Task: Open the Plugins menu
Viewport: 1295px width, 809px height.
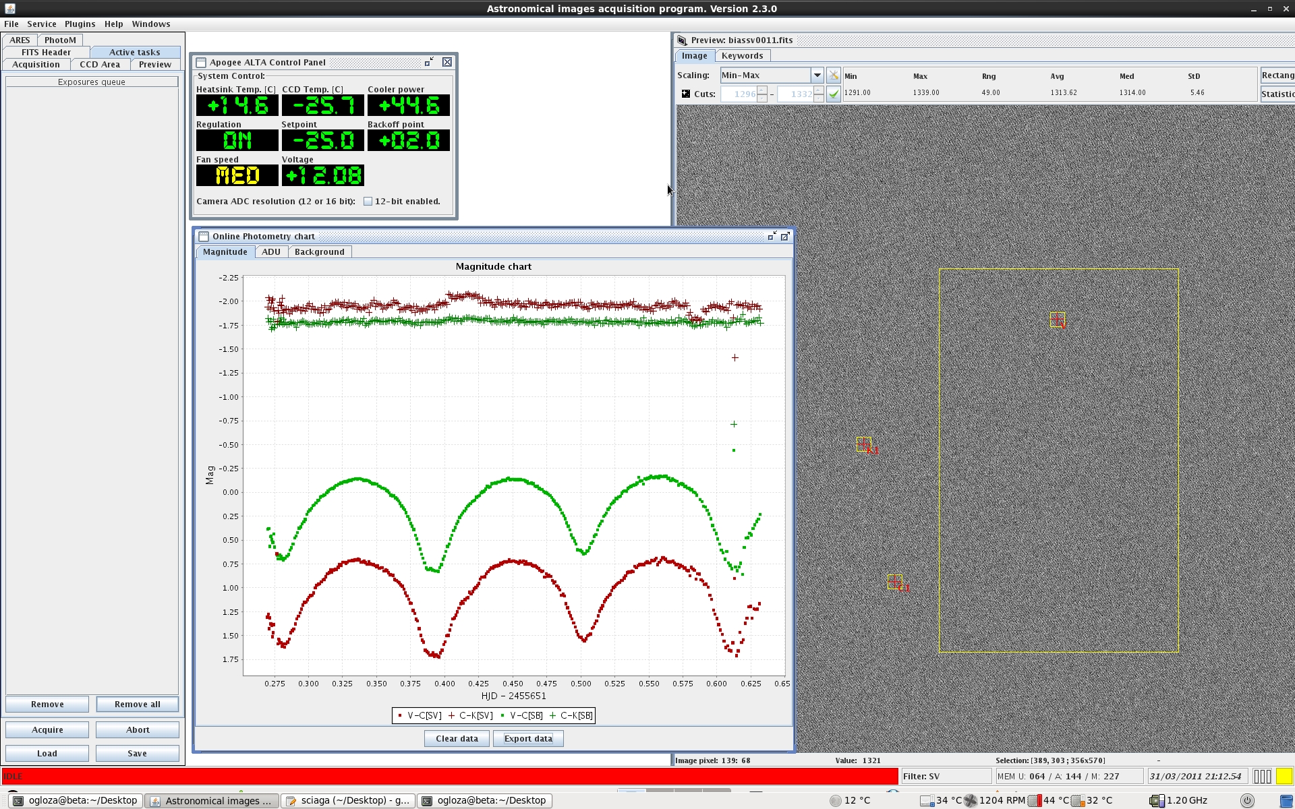Action: pos(80,24)
